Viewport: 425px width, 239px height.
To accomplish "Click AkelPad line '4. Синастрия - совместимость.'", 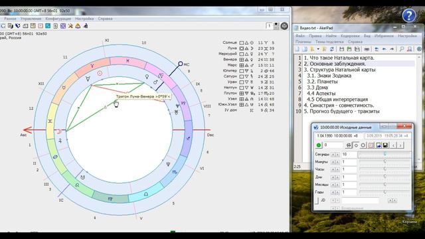I will point(339,106).
